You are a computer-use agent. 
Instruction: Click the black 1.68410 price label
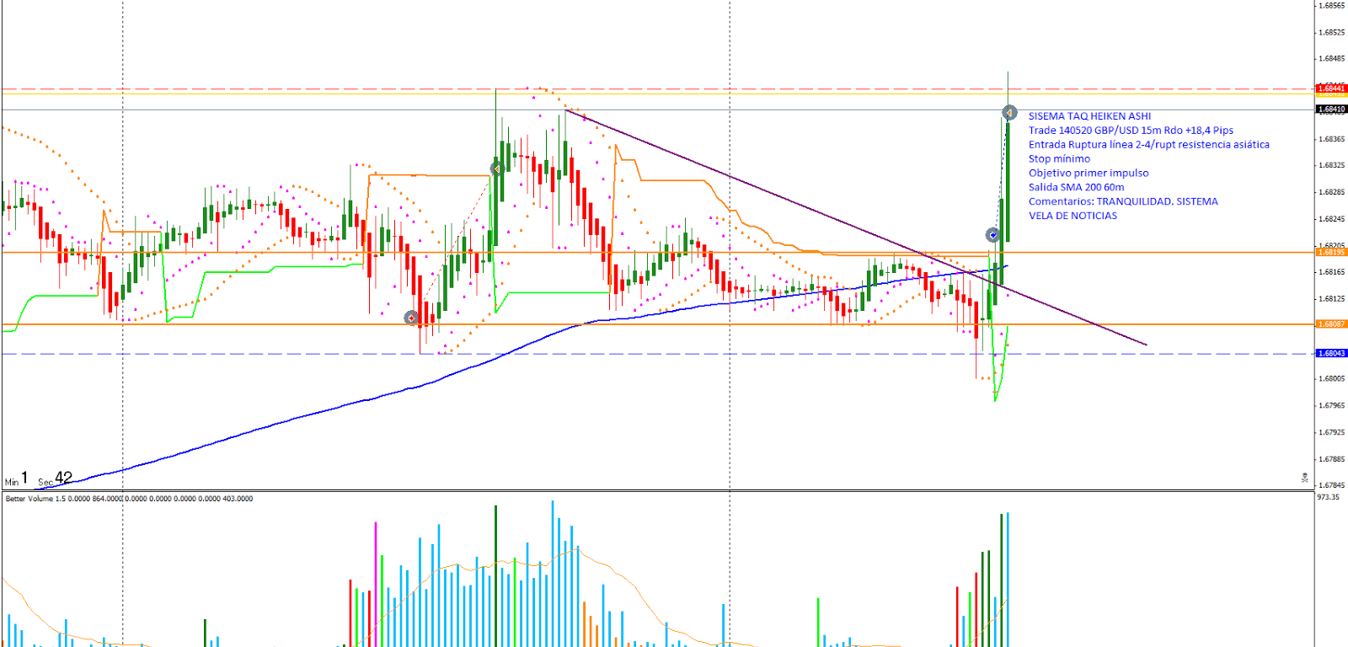click(x=1331, y=109)
